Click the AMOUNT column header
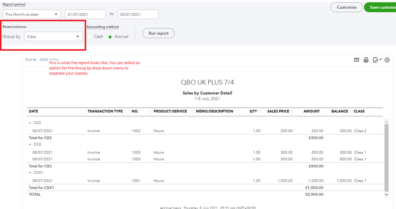 pos(311,111)
